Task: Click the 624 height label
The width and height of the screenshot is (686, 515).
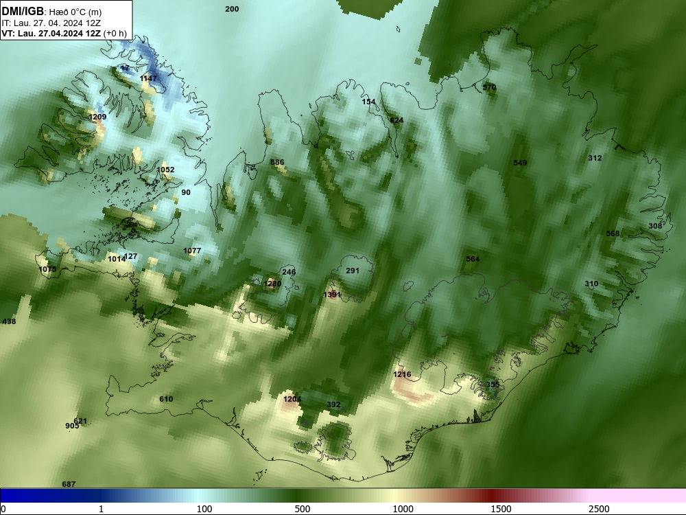Action: pos(397,120)
